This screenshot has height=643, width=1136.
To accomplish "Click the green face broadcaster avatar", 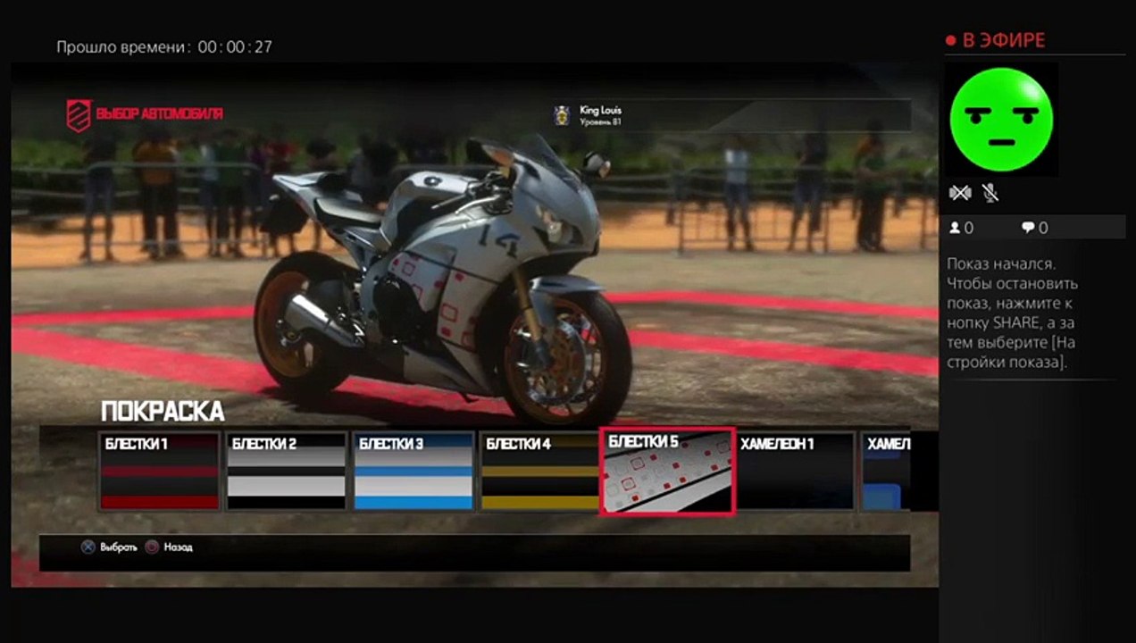I will [x=1001, y=119].
